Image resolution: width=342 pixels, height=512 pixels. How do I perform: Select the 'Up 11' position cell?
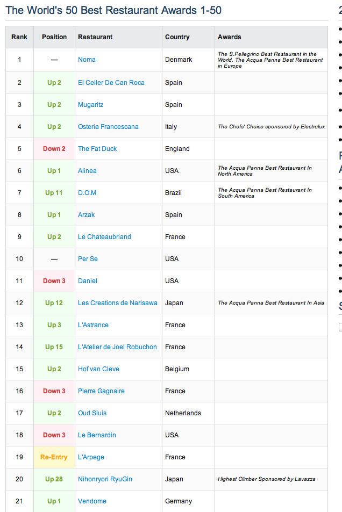[x=54, y=193]
